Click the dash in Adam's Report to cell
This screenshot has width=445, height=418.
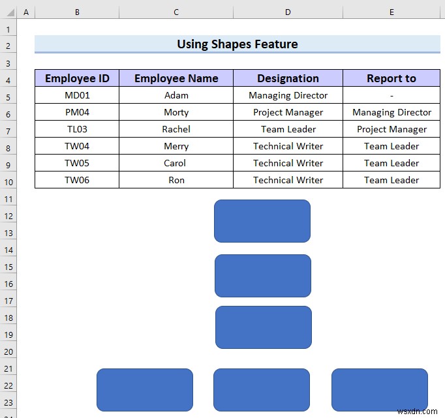point(391,96)
